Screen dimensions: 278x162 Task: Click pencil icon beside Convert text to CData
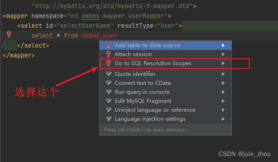(109, 83)
